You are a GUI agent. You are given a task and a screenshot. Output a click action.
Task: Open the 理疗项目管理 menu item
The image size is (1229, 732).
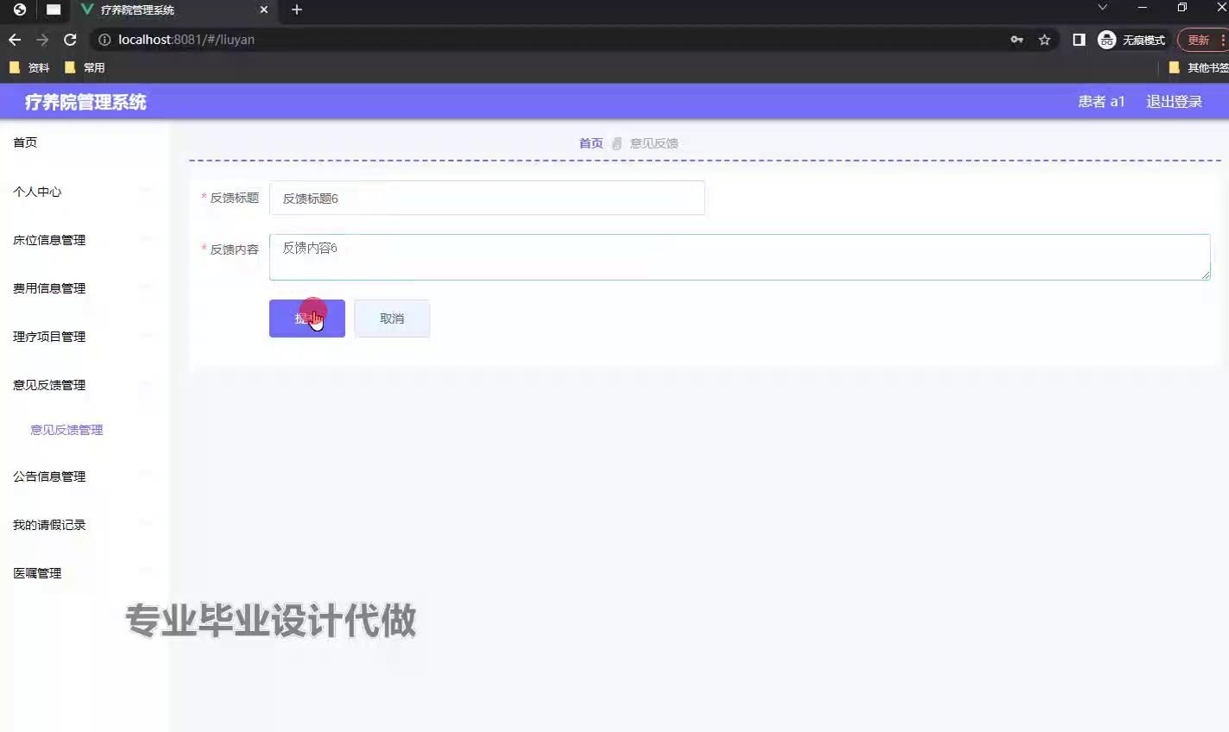click(x=47, y=337)
